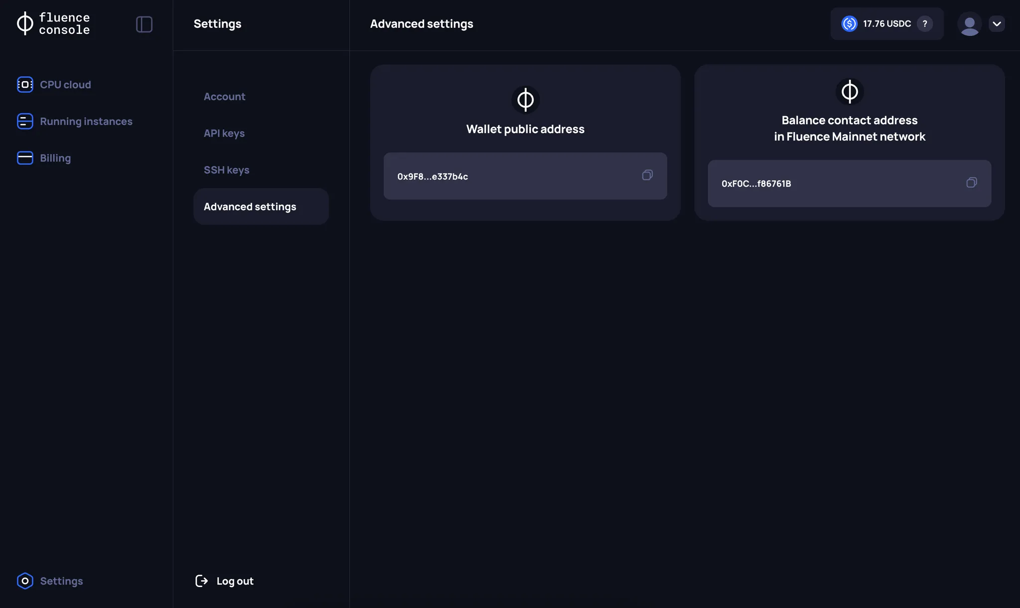Open the API keys section

[x=224, y=133]
